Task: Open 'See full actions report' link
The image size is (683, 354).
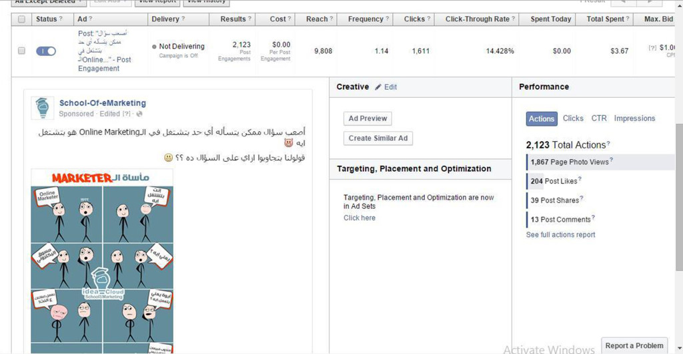Action: [x=560, y=234]
